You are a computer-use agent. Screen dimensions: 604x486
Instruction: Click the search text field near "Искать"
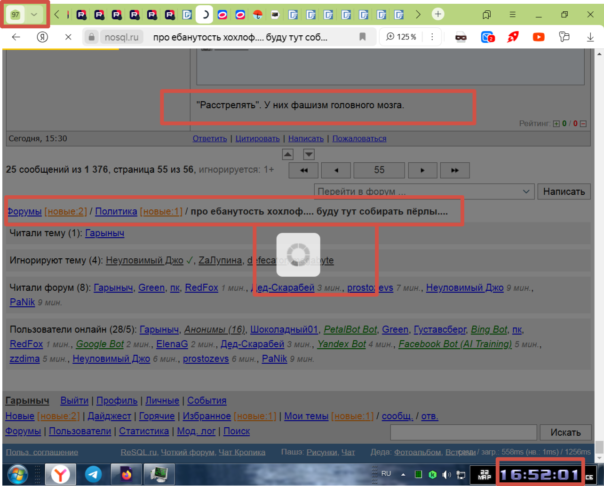pyautogui.click(x=463, y=432)
